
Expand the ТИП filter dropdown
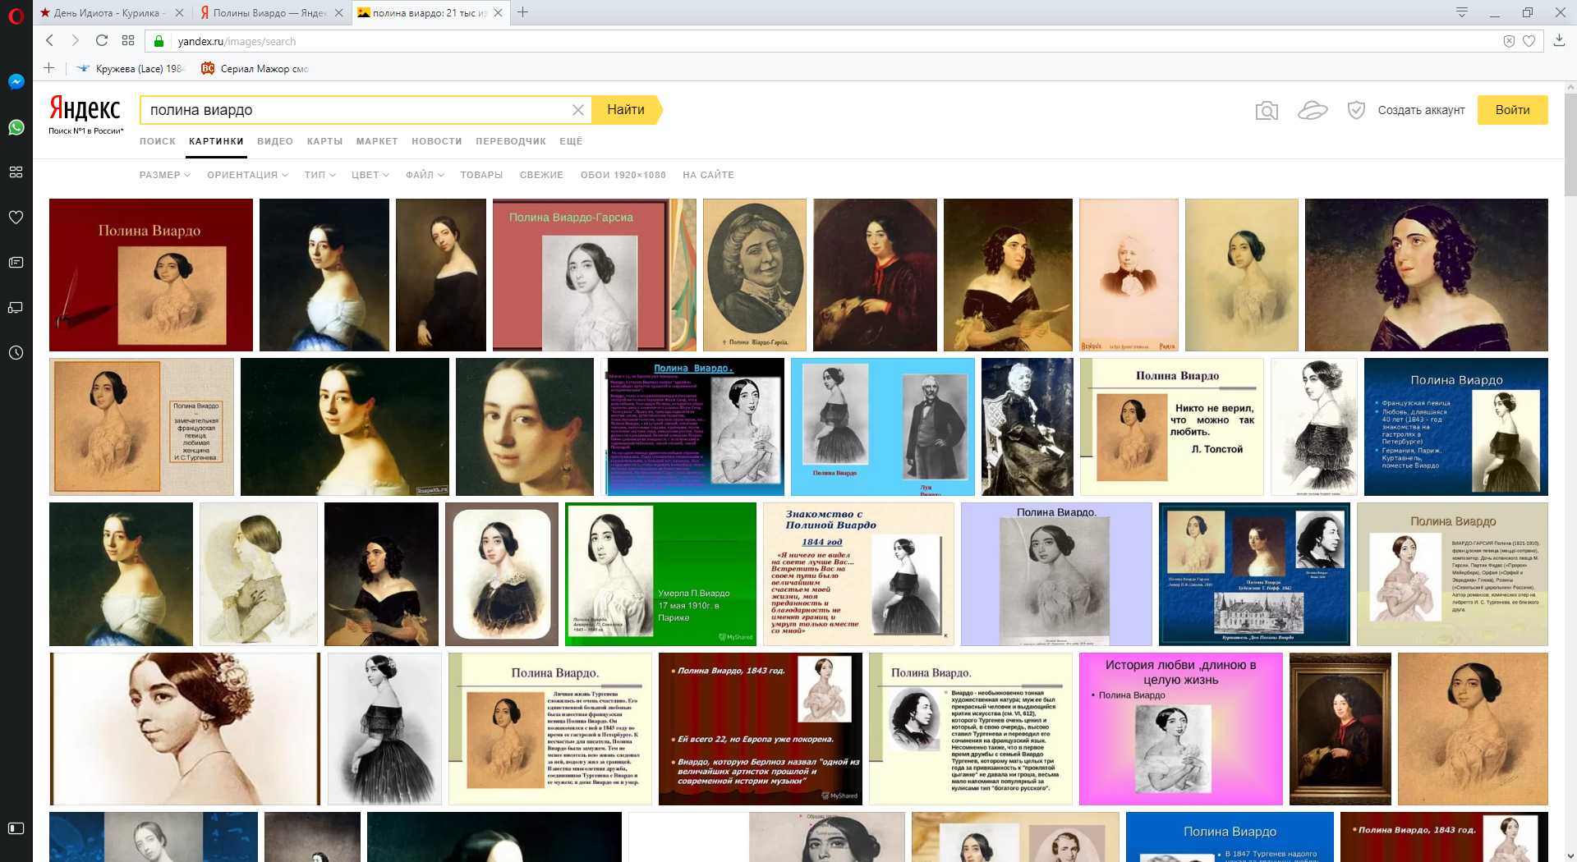(x=320, y=175)
